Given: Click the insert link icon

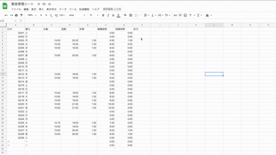Looking at the screenshot, I should coord(175,15).
